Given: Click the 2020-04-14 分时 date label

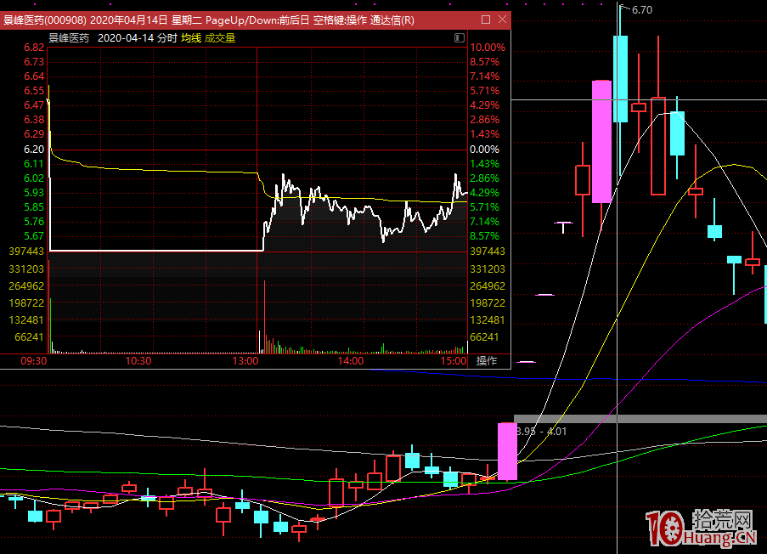Looking at the screenshot, I should (138, 38).
